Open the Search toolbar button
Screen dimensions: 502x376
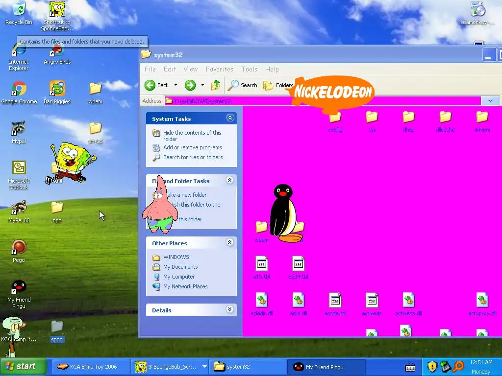coord(243,85)
